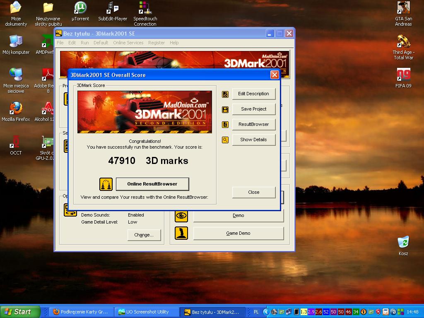Click the Game Demo button
424x318 pixels.
[x=238, y=234]
